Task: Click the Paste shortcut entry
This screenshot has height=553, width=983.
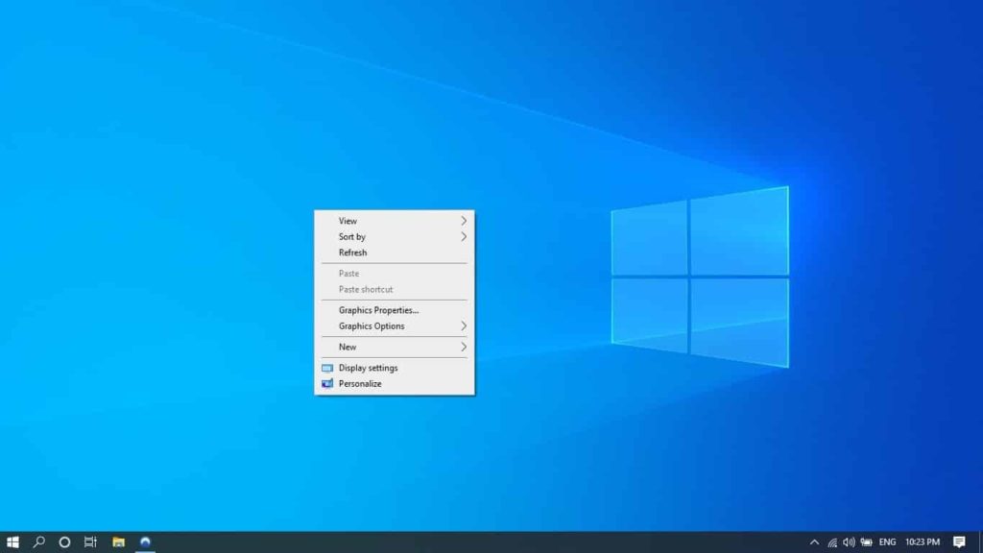Action: point(395,290)
